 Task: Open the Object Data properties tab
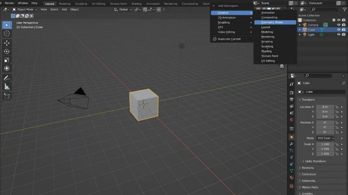point(292,171)
